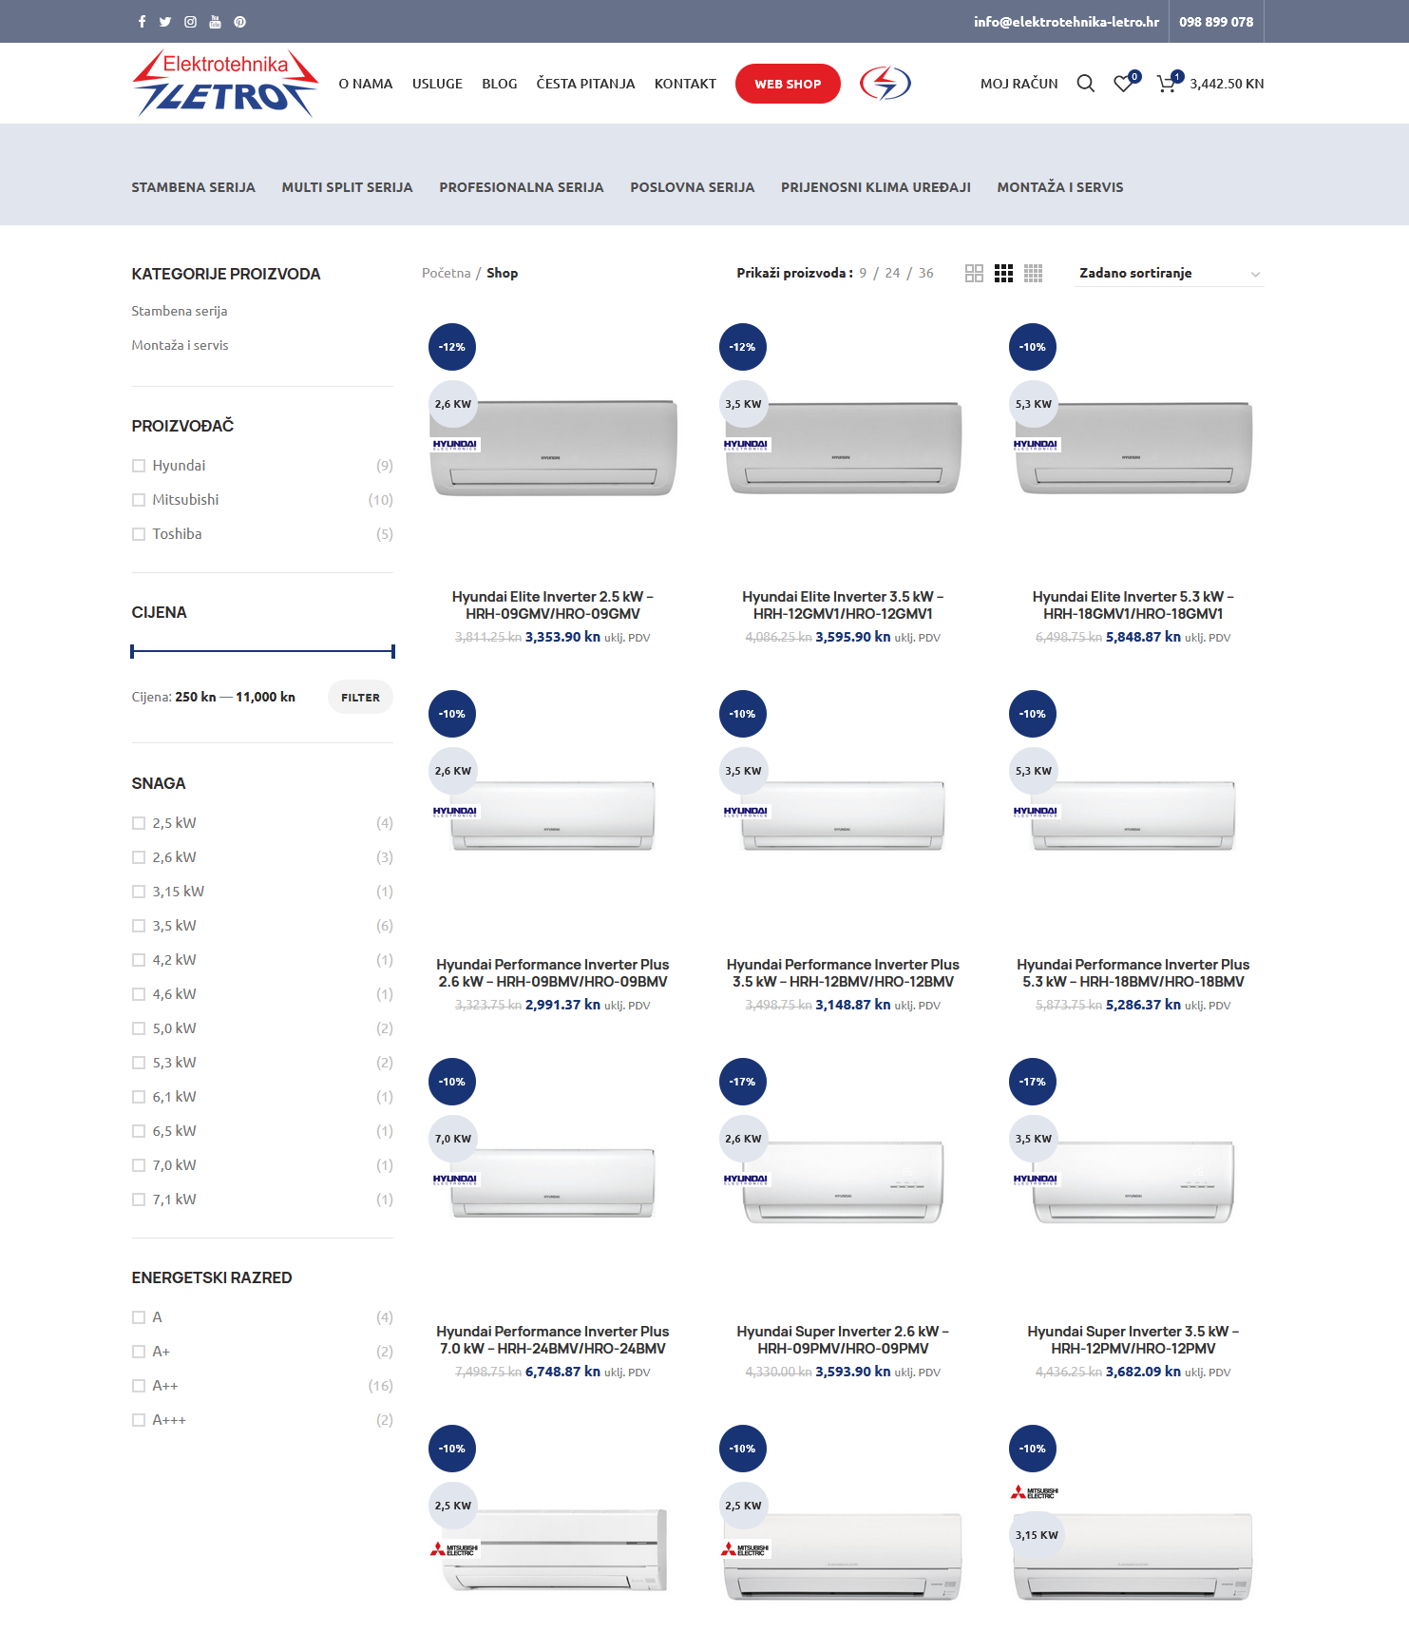Switch to three-column grid view
The image size is (1409, 1632).
click(x=1003, y=274)
